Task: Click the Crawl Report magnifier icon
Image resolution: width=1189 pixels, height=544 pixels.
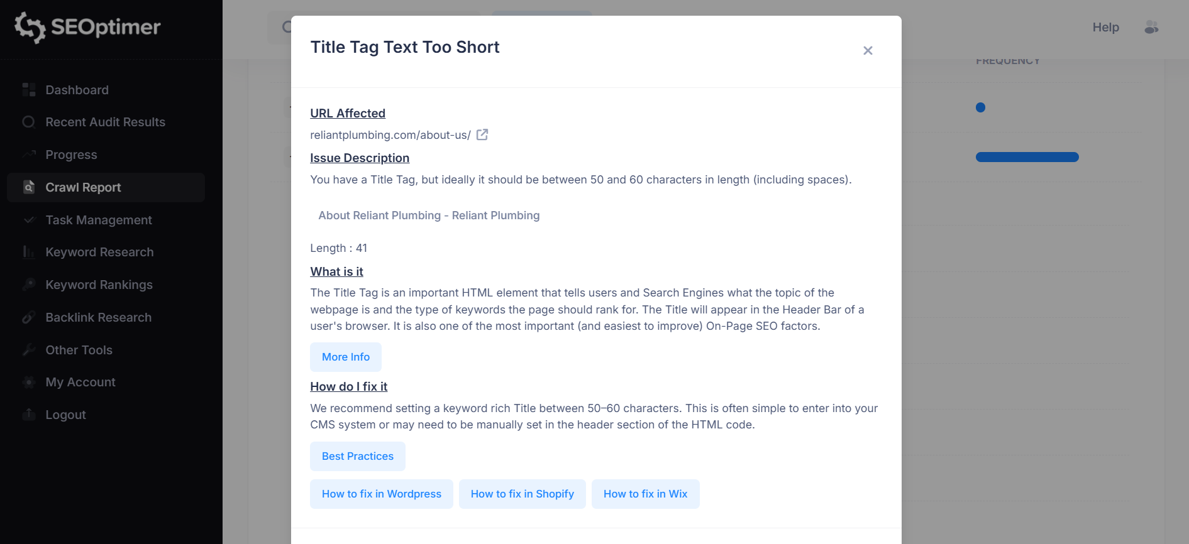Action: [29, 187]
